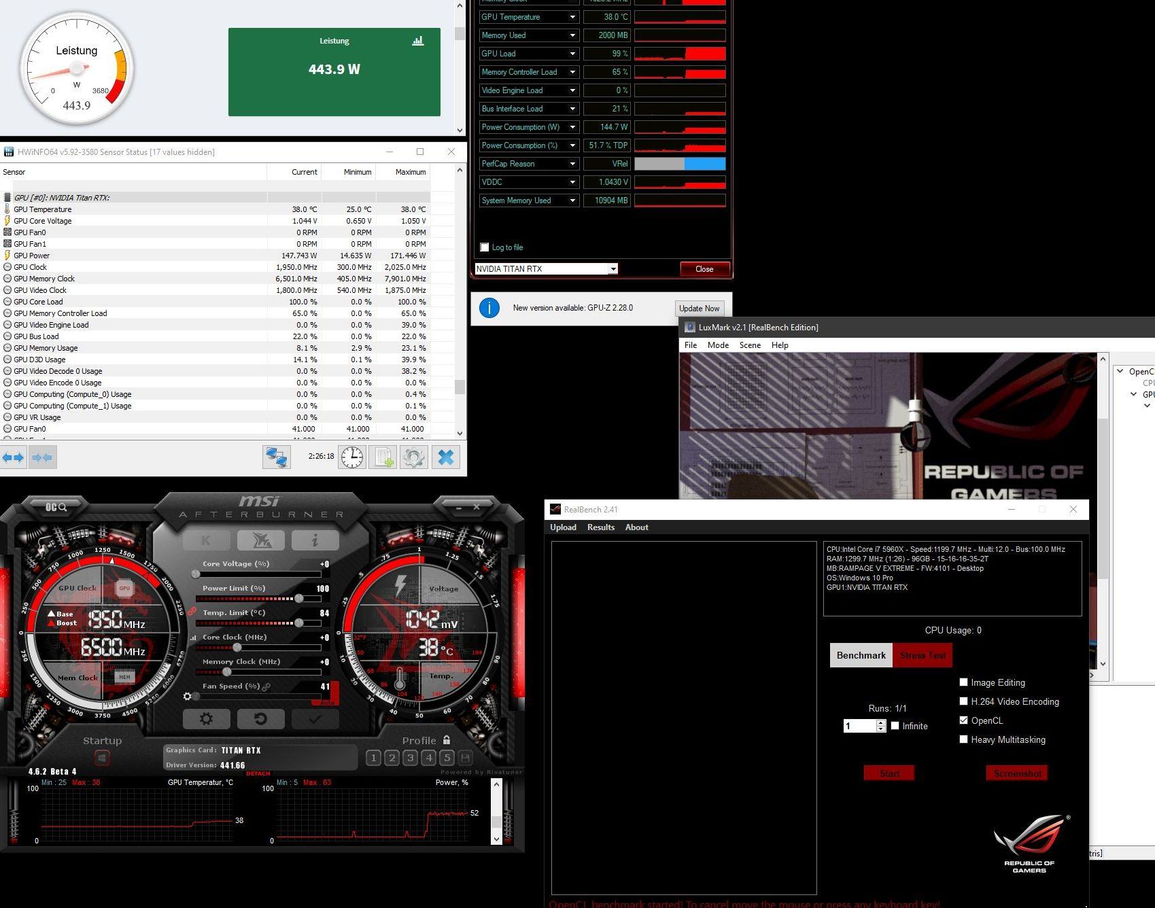Image resolution: width=1155 pixels, height=908 pixels.
Task: Select Afterburner profile slot 5
Action: [447, 757]
